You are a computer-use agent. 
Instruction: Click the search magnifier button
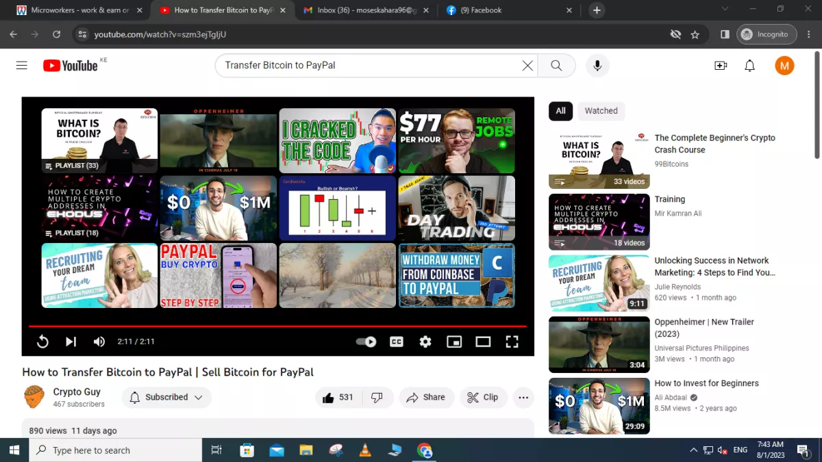coord(556,66)
